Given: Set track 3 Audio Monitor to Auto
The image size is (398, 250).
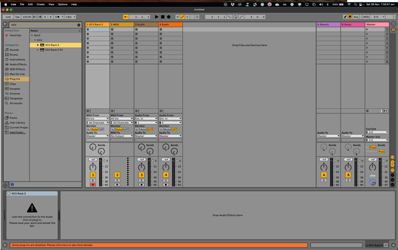Looking at the screenshot, I should coord(144,129).
